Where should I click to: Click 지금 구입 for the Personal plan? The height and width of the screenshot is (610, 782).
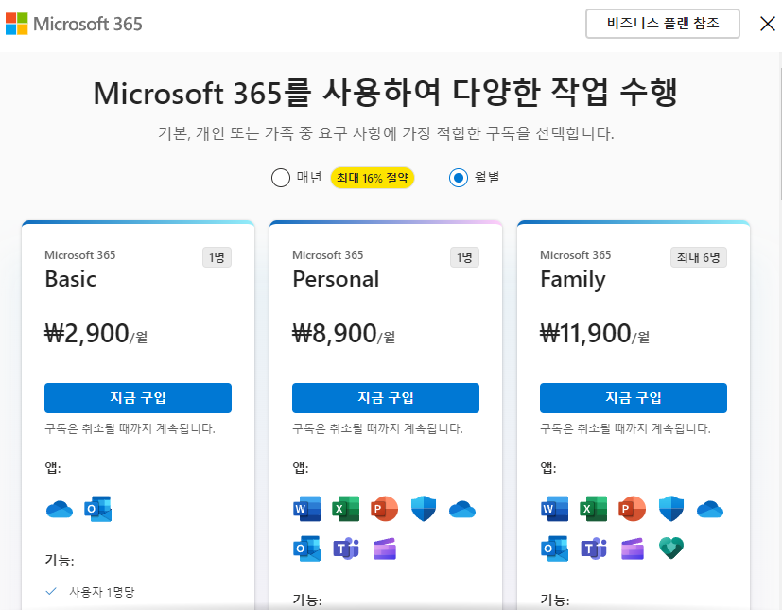[386, 398]
